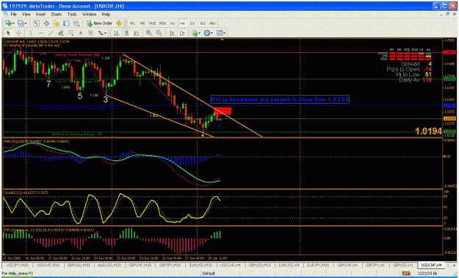Zoom out on the chart
Image resolution: width=459 pixels, height=278 pixels.
(159, 33)
